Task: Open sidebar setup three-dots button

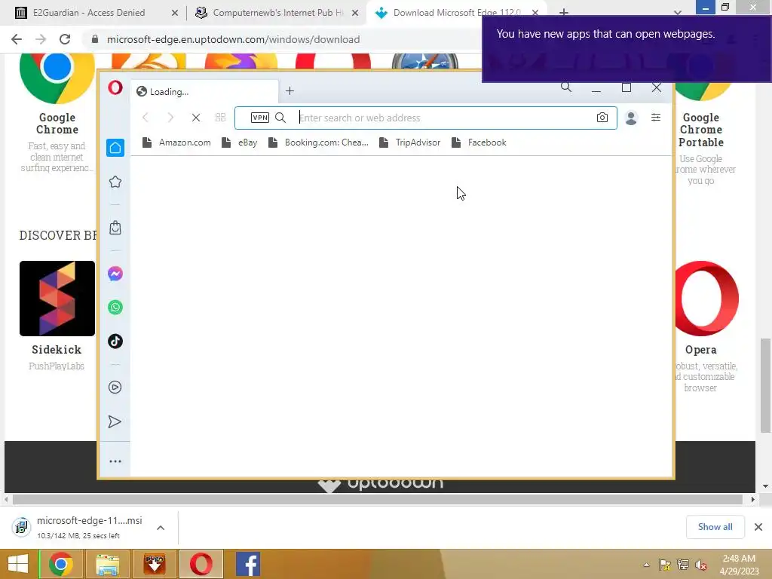Action: tap(115, 461)
